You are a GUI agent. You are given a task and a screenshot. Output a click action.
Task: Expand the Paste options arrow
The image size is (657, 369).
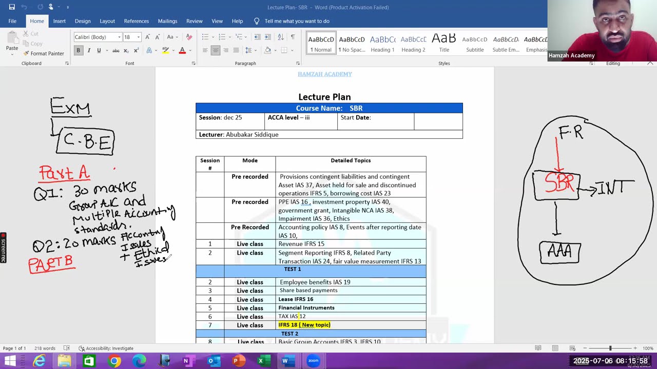click(12, 54)
